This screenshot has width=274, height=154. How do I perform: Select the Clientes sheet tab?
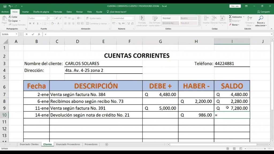(x=47, y=144)
